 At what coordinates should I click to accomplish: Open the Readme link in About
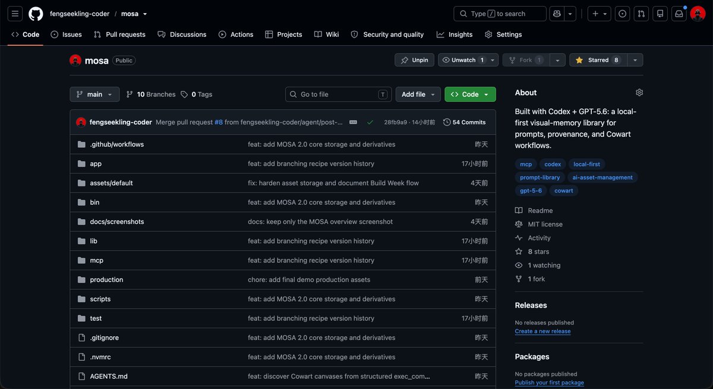tap(534, 210)
